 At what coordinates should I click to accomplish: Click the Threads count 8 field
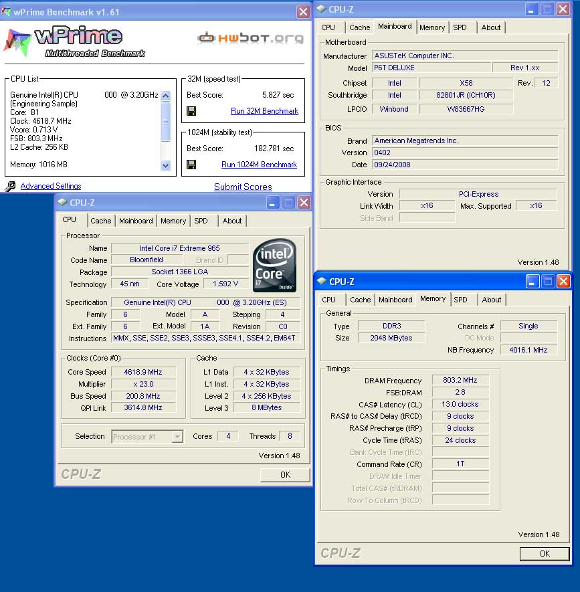pyautogui.click(x=290, y=436)
